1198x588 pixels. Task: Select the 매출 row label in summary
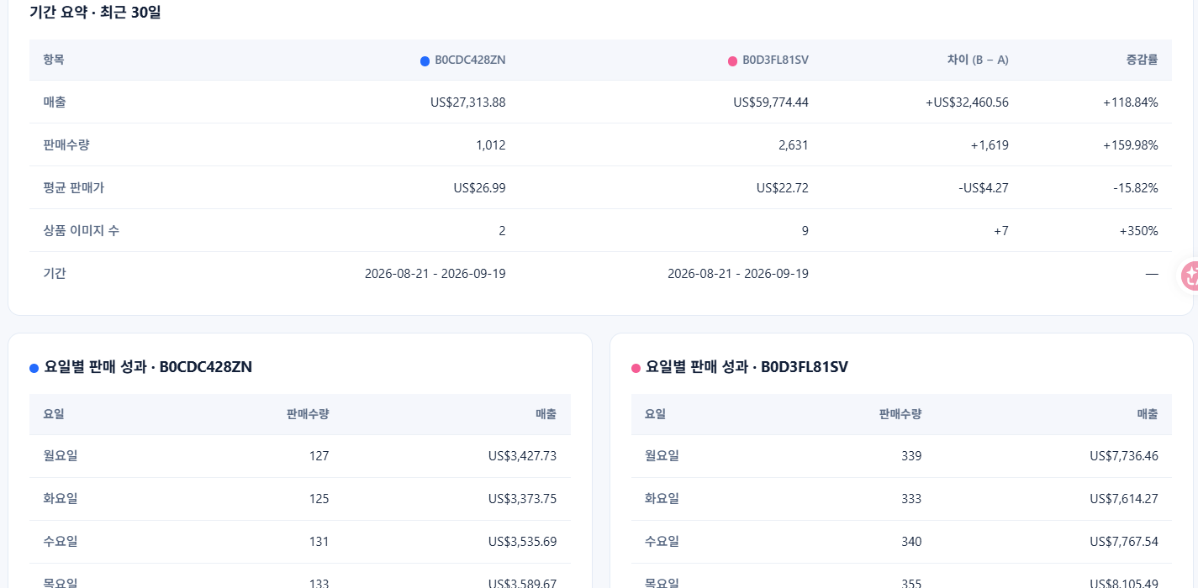[55, 102]
